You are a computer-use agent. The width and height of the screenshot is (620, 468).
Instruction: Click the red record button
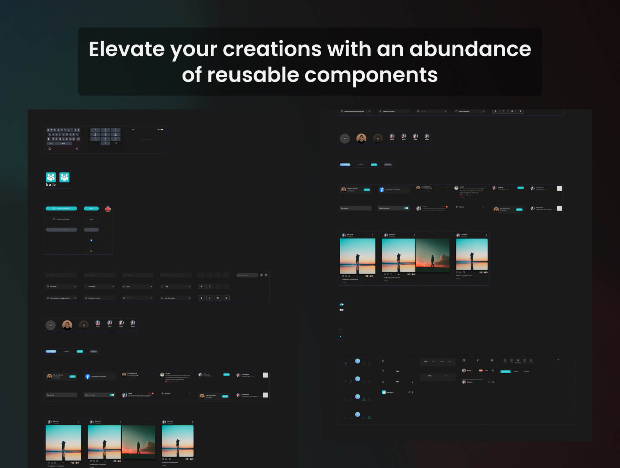(108, 209)
